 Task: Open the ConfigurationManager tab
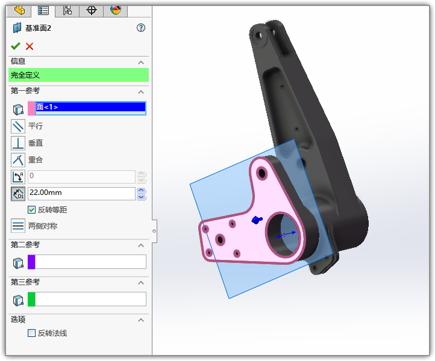67,10
